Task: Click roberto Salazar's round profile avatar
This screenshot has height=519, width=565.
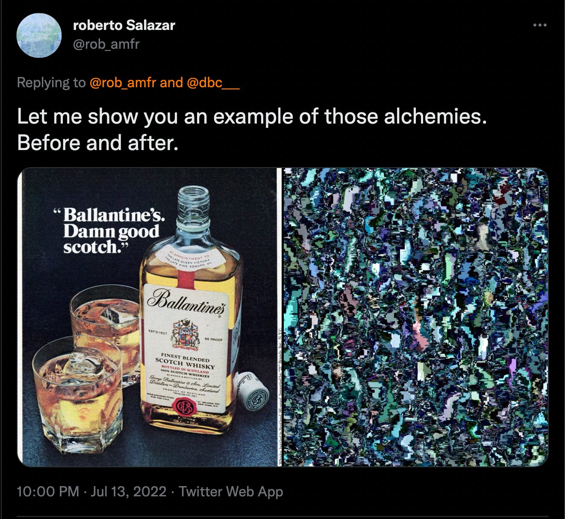Action: (39, 35)
